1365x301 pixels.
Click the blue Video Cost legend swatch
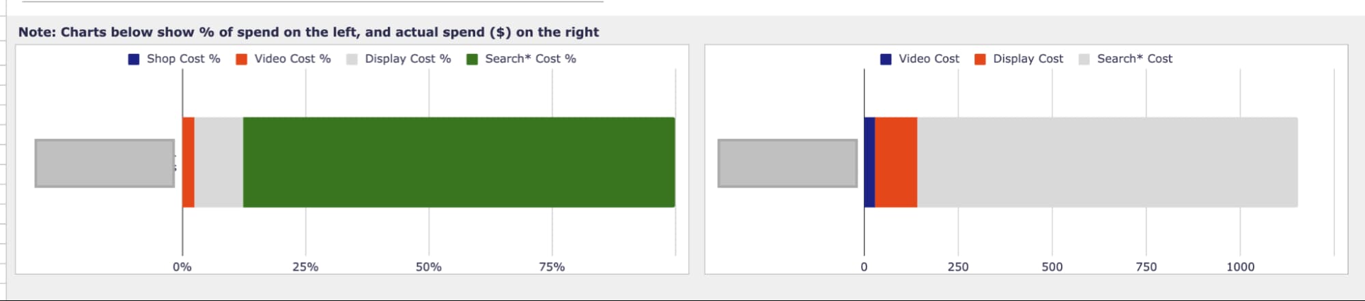click(886, 59)
